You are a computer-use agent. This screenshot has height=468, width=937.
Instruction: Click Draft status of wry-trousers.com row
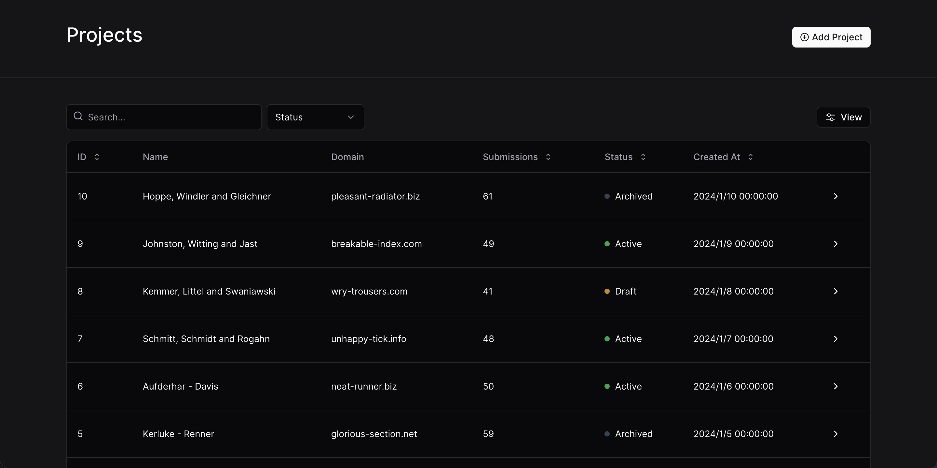point(620,292)
